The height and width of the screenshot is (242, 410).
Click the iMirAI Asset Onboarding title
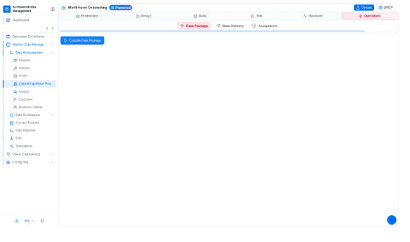(87, 8)
